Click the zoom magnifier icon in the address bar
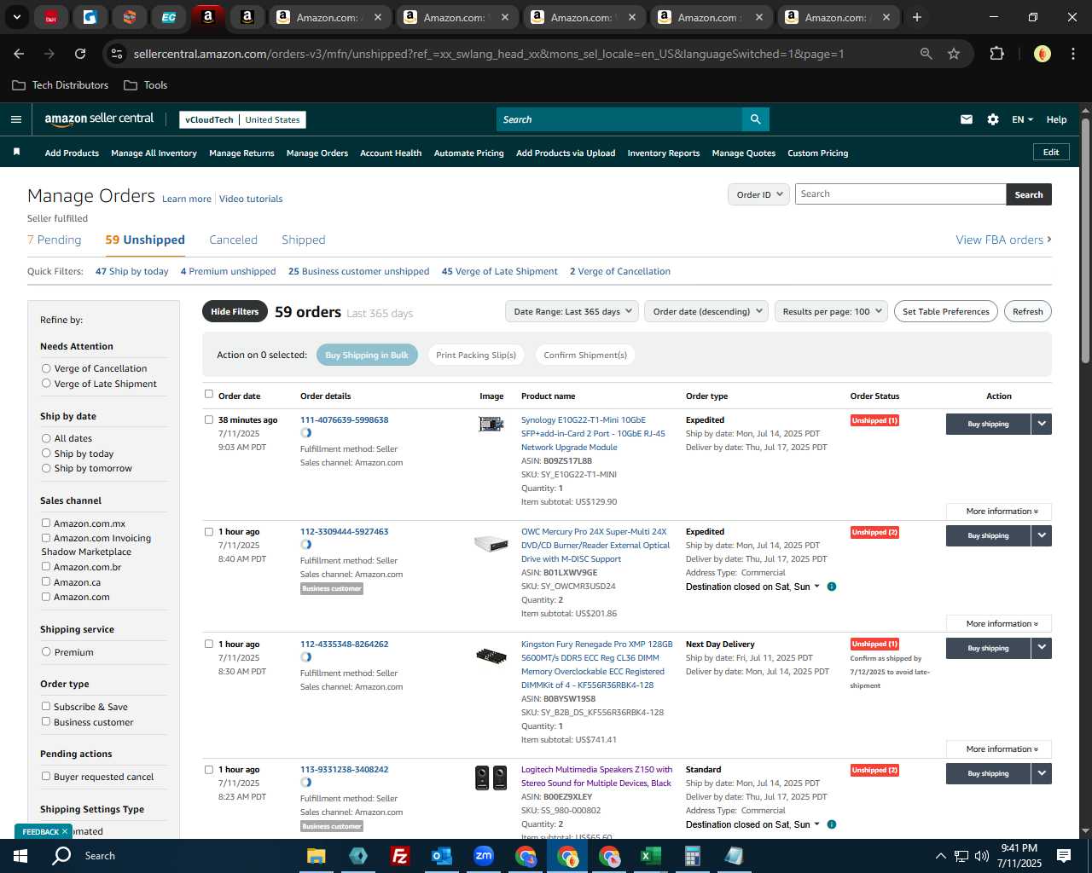 (x=926, y=54)
